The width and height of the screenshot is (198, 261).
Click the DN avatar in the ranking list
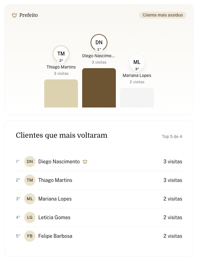pos(30,162)
